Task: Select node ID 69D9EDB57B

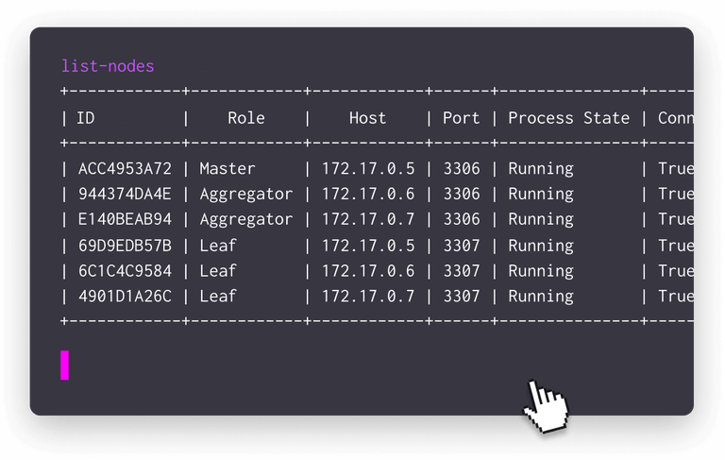Action: [x=125, y=246]
